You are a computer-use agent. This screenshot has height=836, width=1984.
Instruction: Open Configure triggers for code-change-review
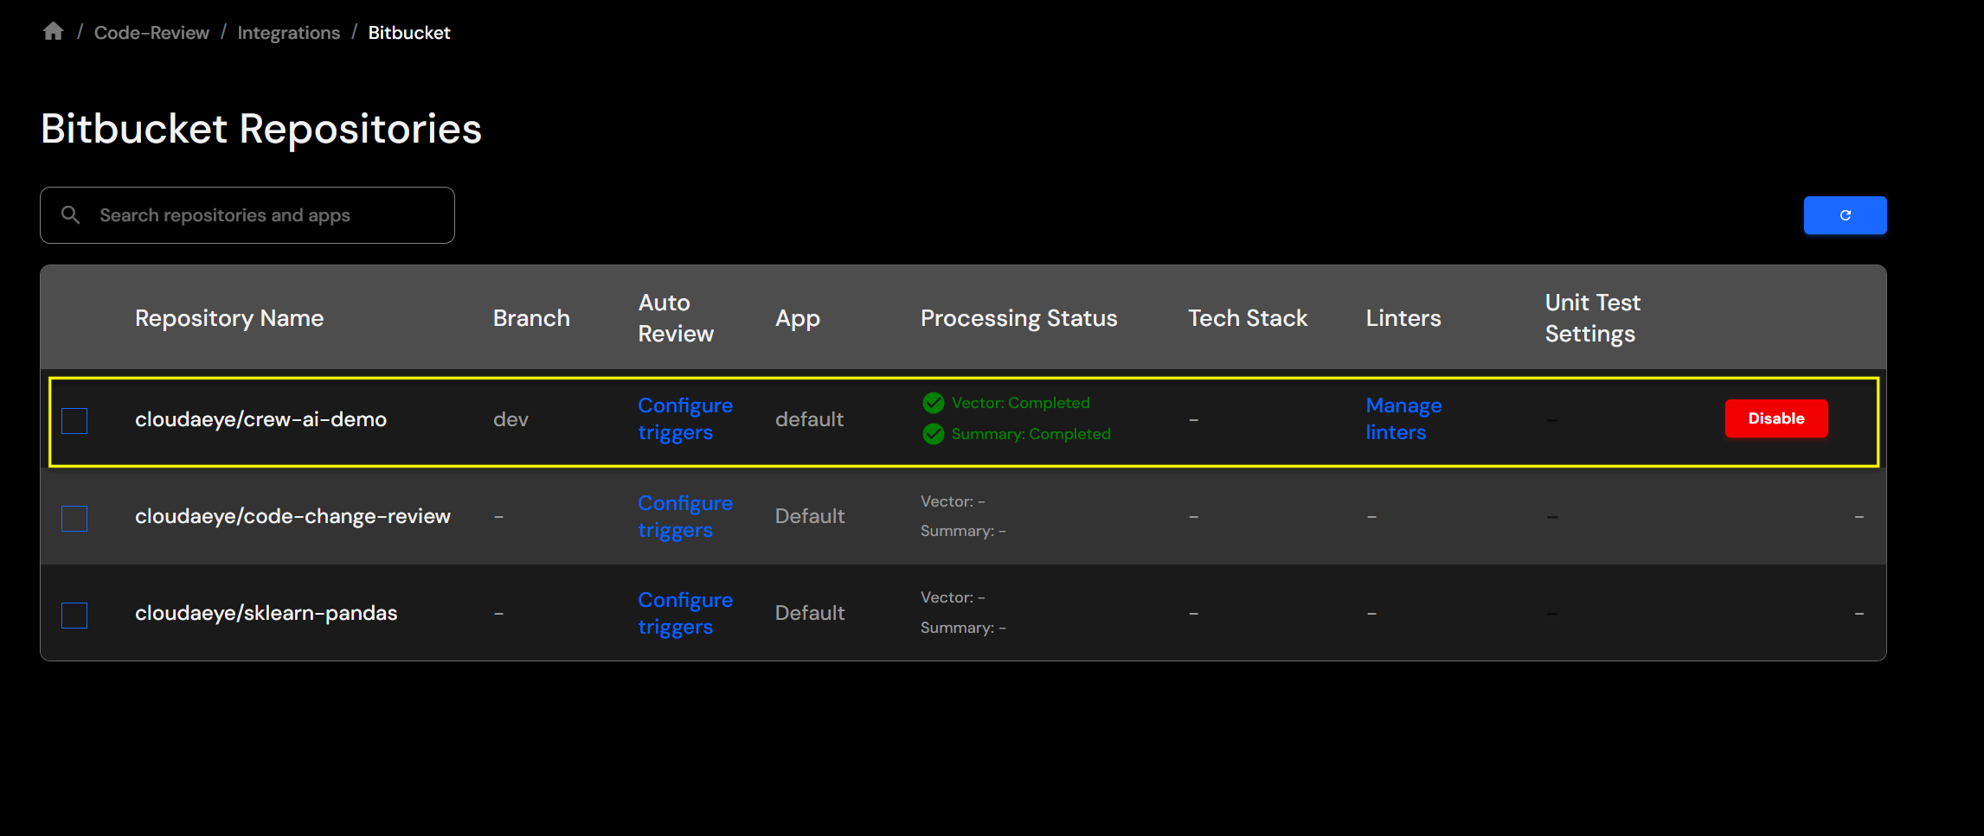tap(684, 516)
